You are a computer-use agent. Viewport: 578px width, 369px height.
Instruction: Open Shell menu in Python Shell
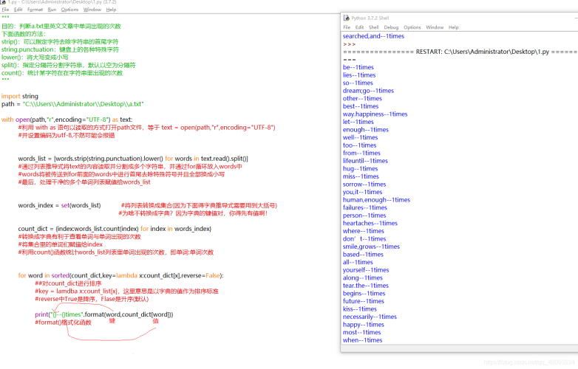point(374,27)
